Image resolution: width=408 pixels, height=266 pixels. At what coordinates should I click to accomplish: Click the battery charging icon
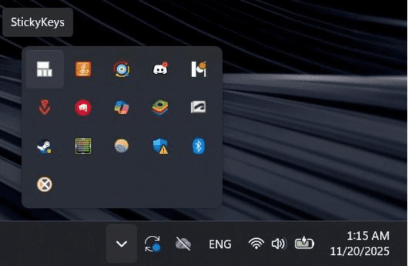click(x=304, y=243)
